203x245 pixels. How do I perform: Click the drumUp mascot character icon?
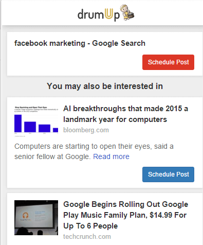pyautogui.click(x=127, y=12)
